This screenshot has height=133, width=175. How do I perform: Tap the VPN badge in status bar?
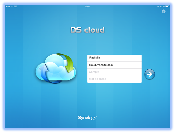point(16,7)
